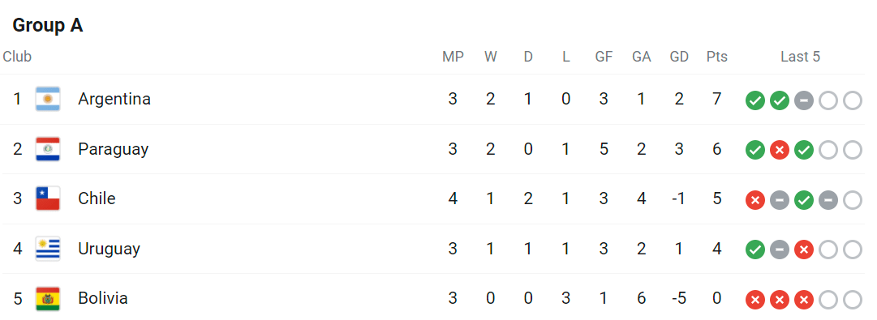Screen dimensions: 877x320
Task: Click the Group A heading
Action: 48,25
